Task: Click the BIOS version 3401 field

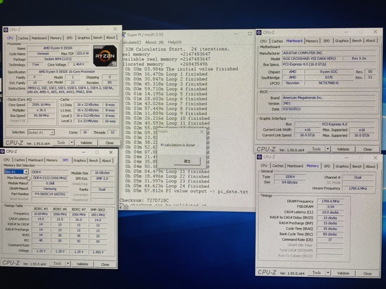Action: tap(329, 103)
